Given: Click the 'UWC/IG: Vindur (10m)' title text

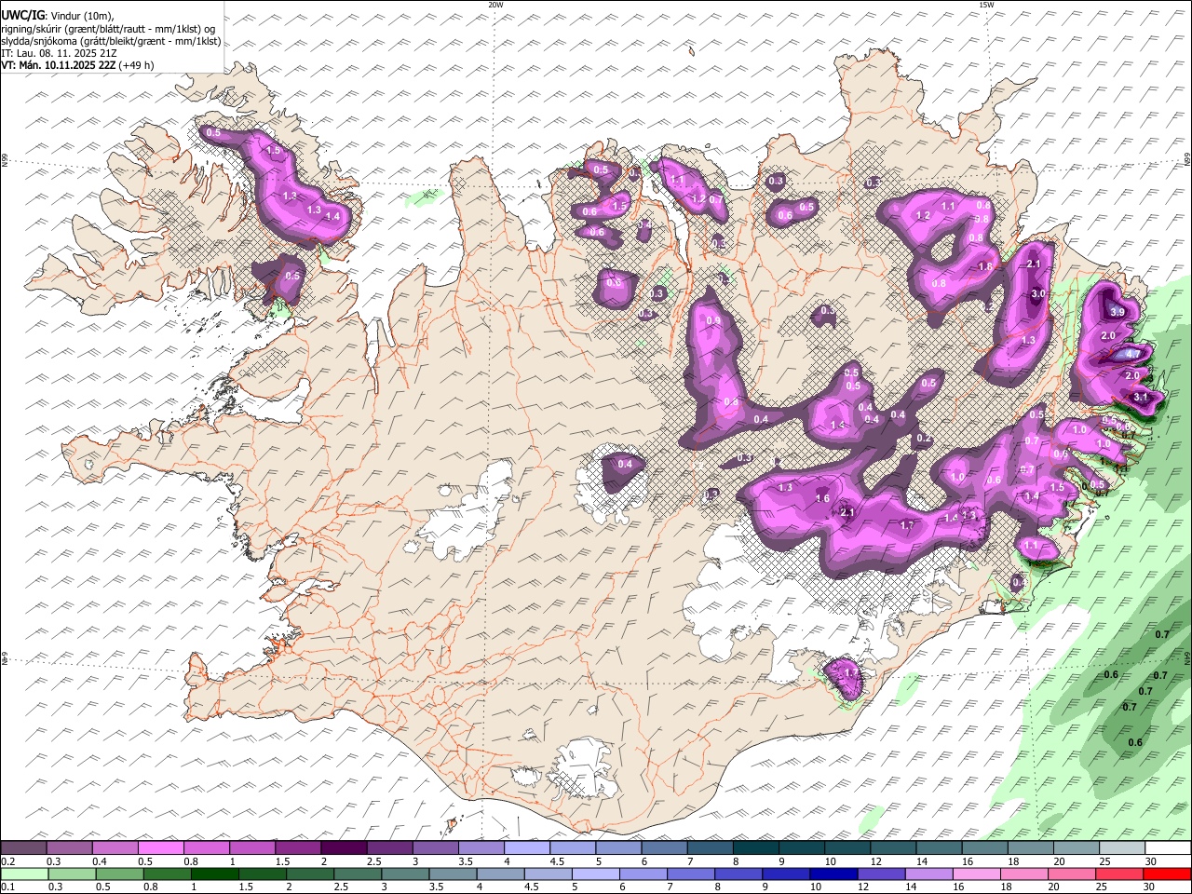Looking at the screenshot, I should tap(58, 16).
